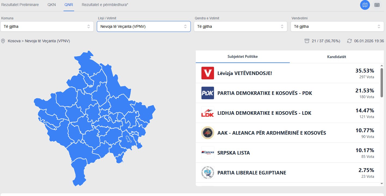
Task: Click the Srpska Lista logo
Action: tap(208, 153)
